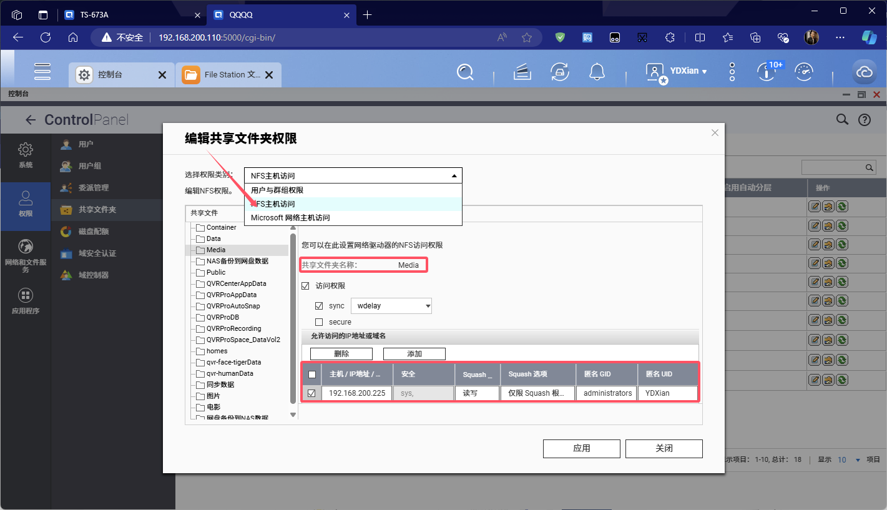Screen dimensions: 887x510
Task: Click refresh icon in first table row
Action: tap(842, 207)
